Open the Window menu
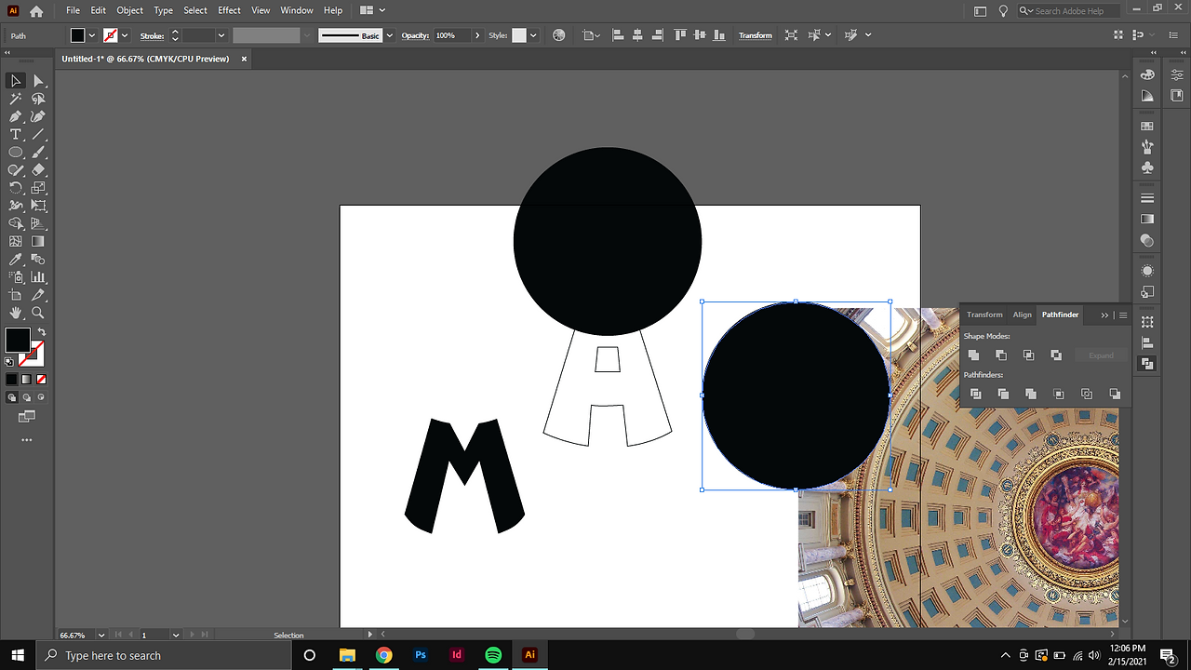Screen dimensions: 1191x670 (297, 10)
